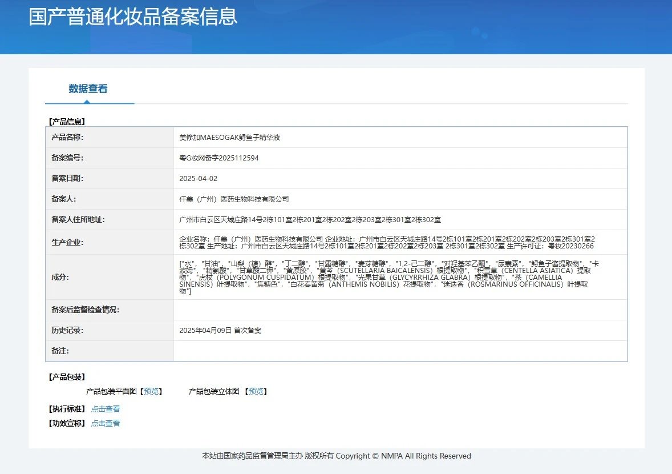Select the filer name 仟美（广州）医药生物科技有限公司
The width and height of the screenshot is (672, 474).
coord(234,199)
